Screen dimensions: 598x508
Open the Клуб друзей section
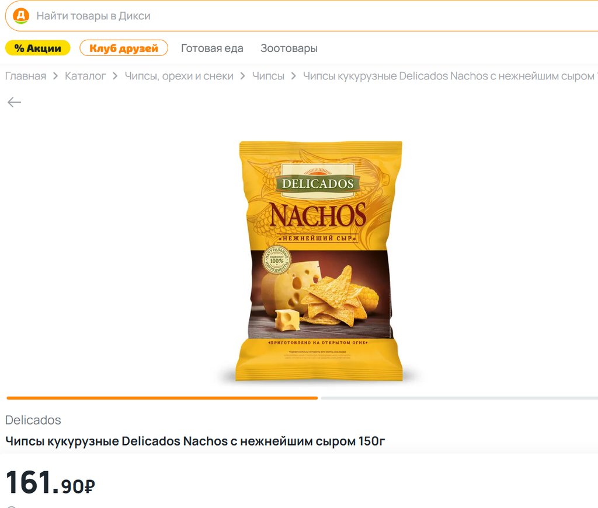124,48
